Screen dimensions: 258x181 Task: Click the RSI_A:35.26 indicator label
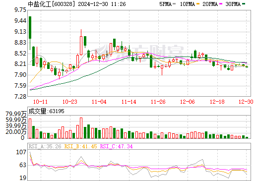pyautogui.click(x=45, y=146)
